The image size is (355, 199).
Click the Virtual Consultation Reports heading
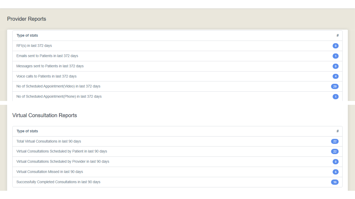pyautogui.click(x=45, y=115)
